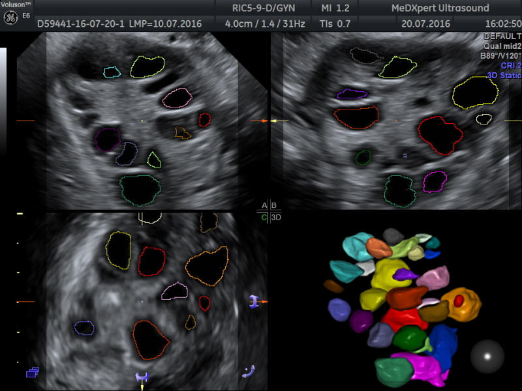
Task: Click the magenta outlined follicle in plane B
Action: [435, 182]
